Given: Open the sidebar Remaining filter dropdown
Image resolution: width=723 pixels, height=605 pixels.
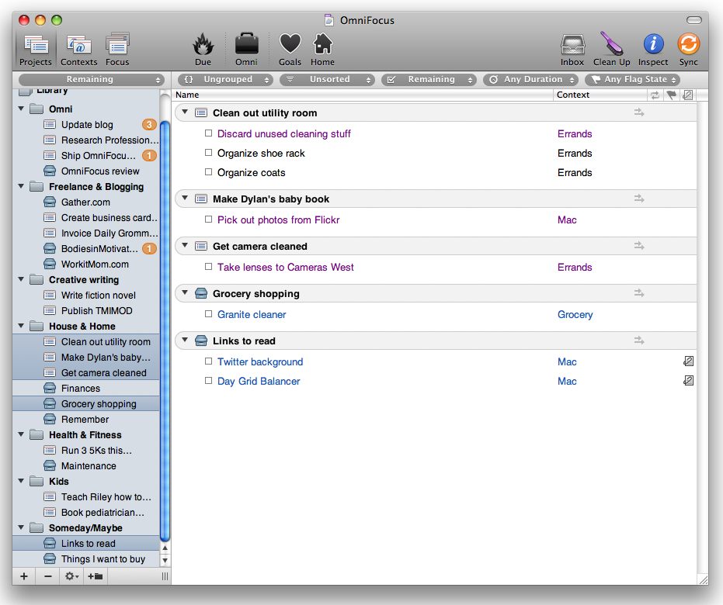Looking at the screenshot, I should [x=92, y=80].
